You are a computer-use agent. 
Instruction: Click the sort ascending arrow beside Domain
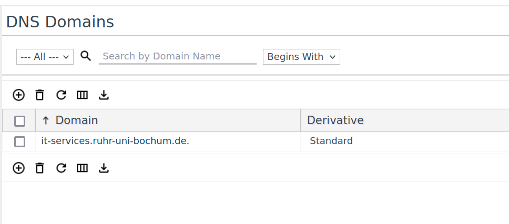pos(45,120)
